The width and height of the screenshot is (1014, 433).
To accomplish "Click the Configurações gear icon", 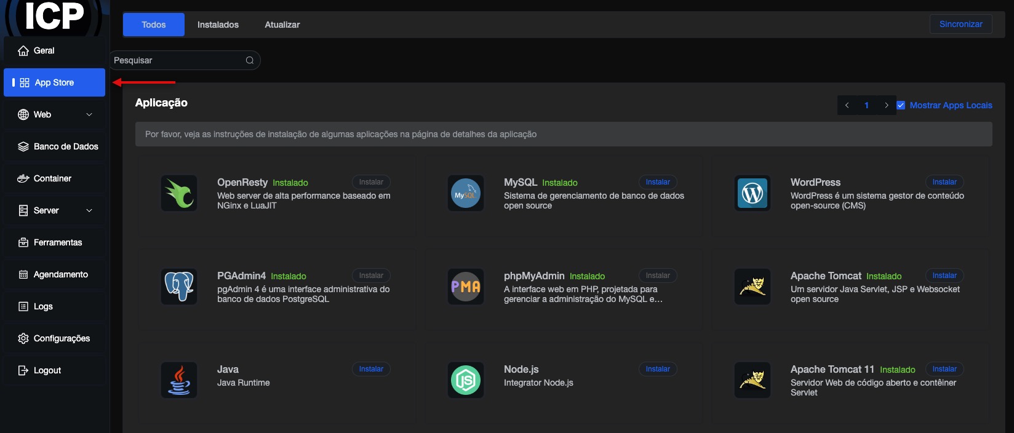I will tap(23, 338).
